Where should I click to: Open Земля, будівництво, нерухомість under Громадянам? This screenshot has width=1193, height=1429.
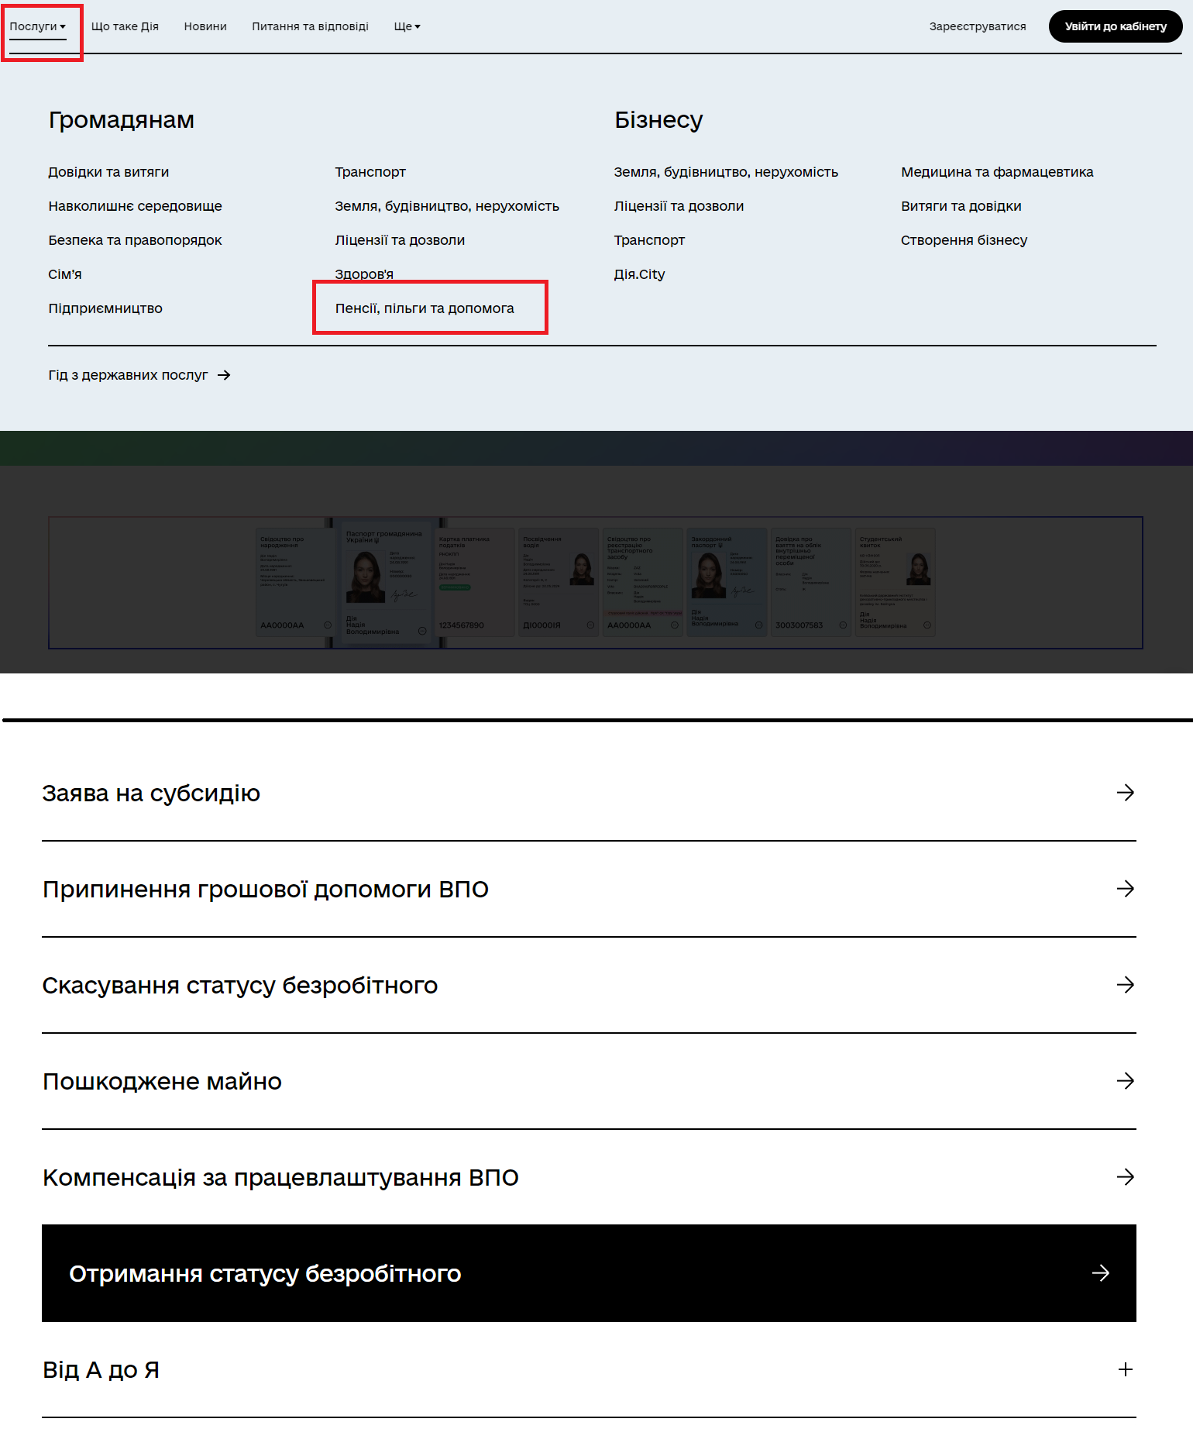[x=447, y=206]
